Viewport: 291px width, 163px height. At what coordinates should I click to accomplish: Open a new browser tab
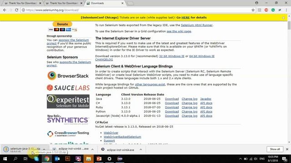click(130, 3)
